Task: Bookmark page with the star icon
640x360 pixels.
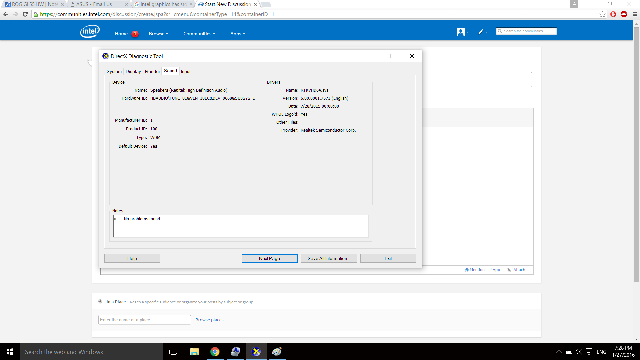Action: 602,14
